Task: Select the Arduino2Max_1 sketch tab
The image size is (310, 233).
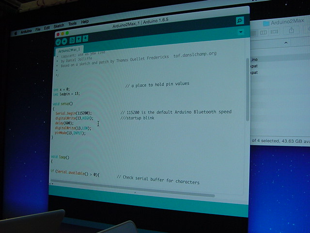Action: [69, 50]
